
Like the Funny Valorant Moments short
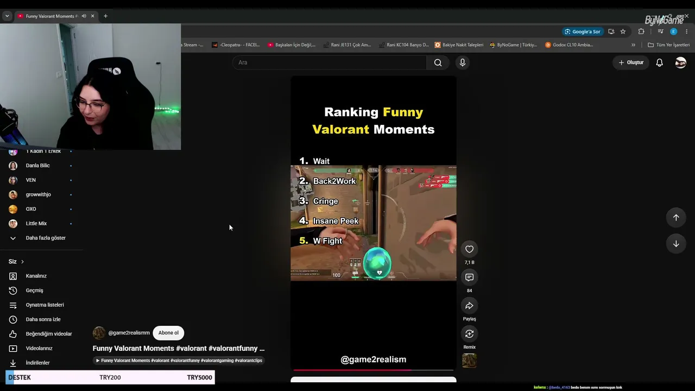[x=469, y=249]
